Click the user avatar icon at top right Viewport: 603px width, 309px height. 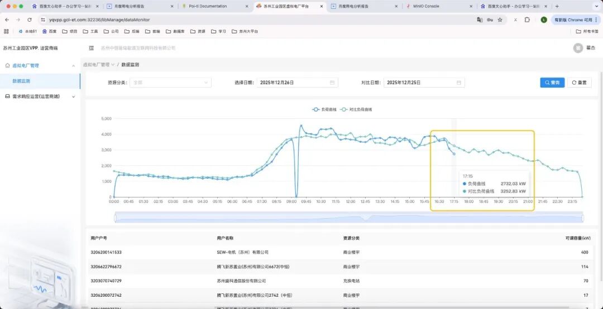tap(577, 48)
